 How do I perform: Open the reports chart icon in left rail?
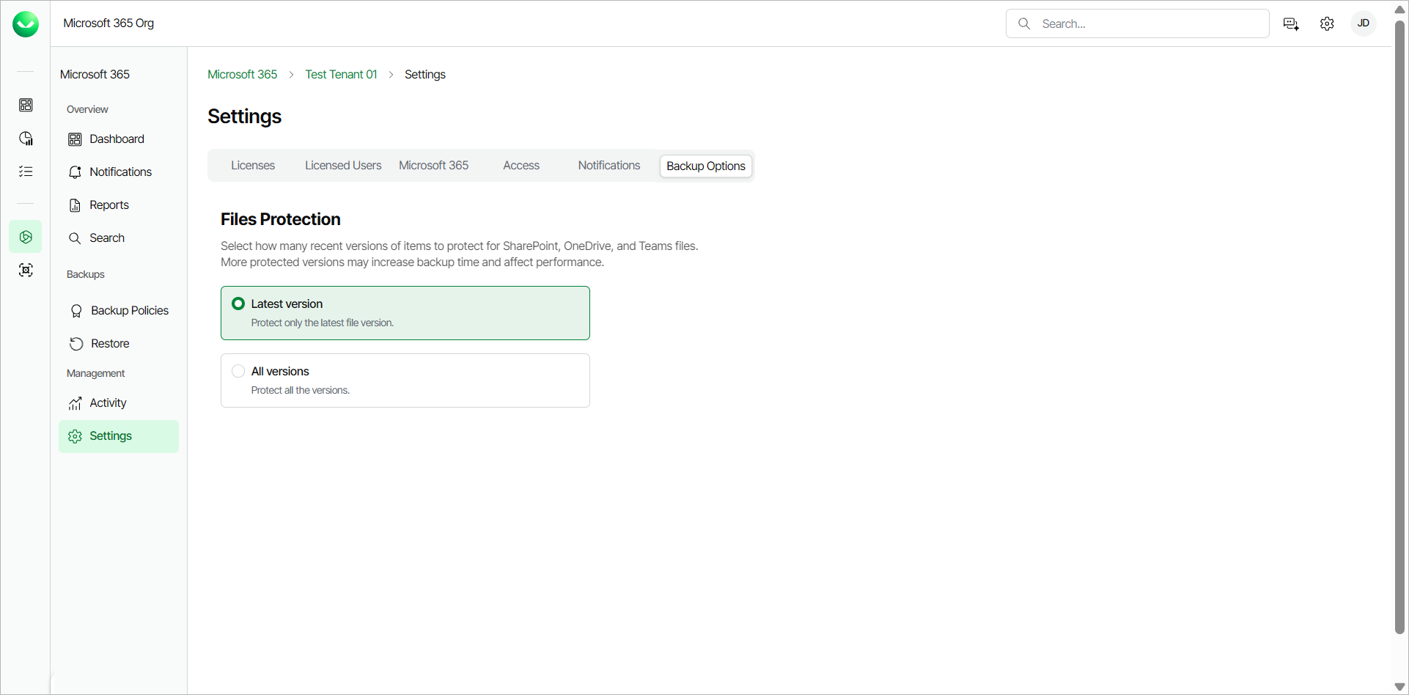pyautogui.click(x=26, y=139)
